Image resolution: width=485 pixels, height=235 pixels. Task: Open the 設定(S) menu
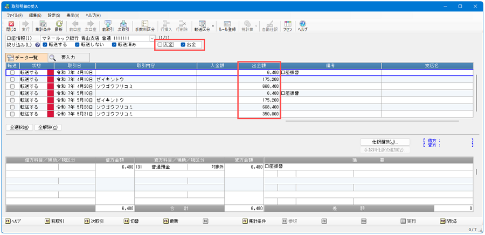tap(54, 15)
